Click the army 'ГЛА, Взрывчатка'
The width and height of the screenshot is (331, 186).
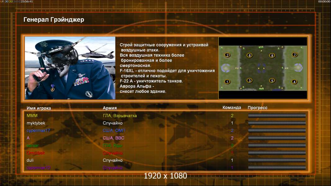click(120, 116)
